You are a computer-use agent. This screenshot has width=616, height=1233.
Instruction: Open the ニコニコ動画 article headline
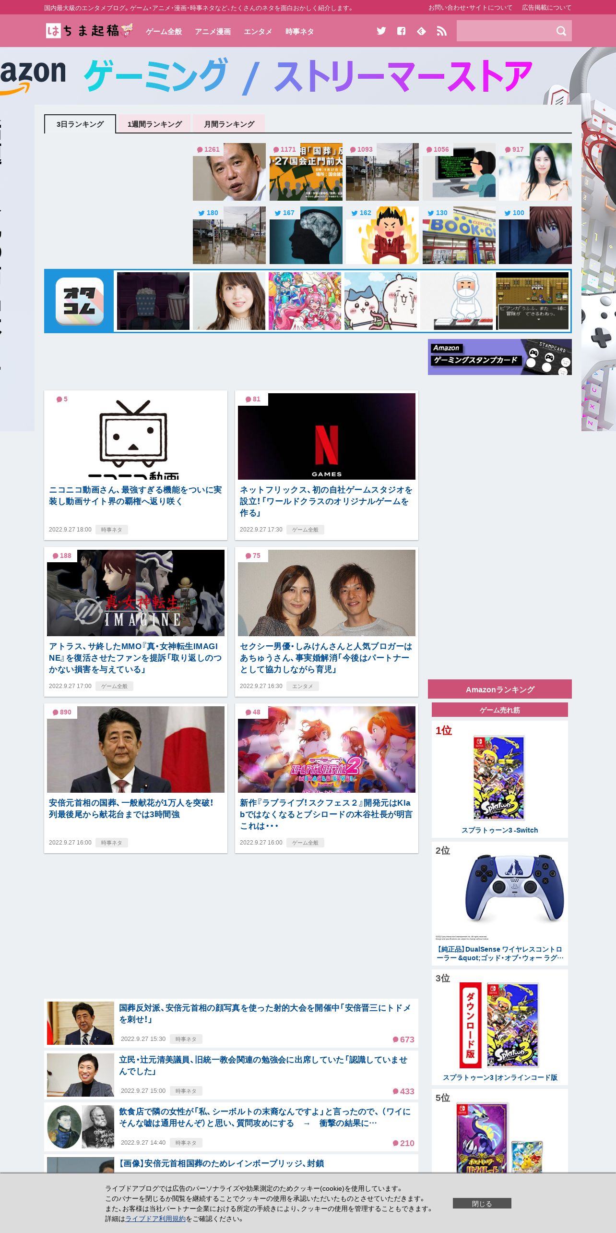coord(135,496)
